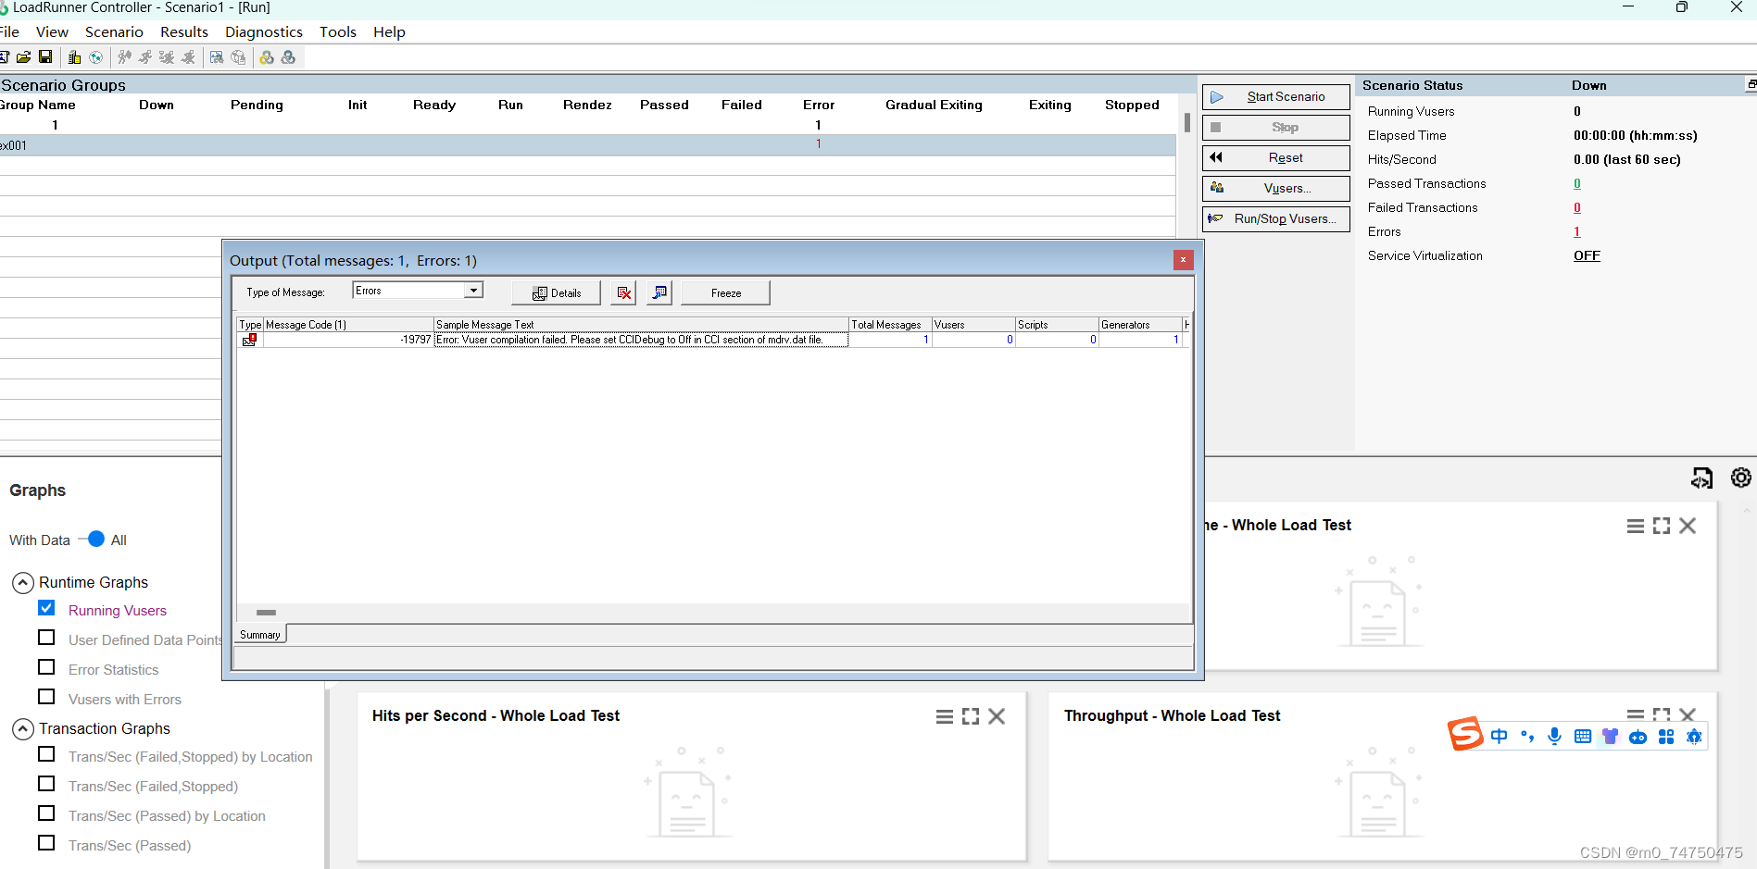Expand the Hits per Second graph to fullscreen
The height and width of the screenshot is (869, 1757).
click(970, 715)
